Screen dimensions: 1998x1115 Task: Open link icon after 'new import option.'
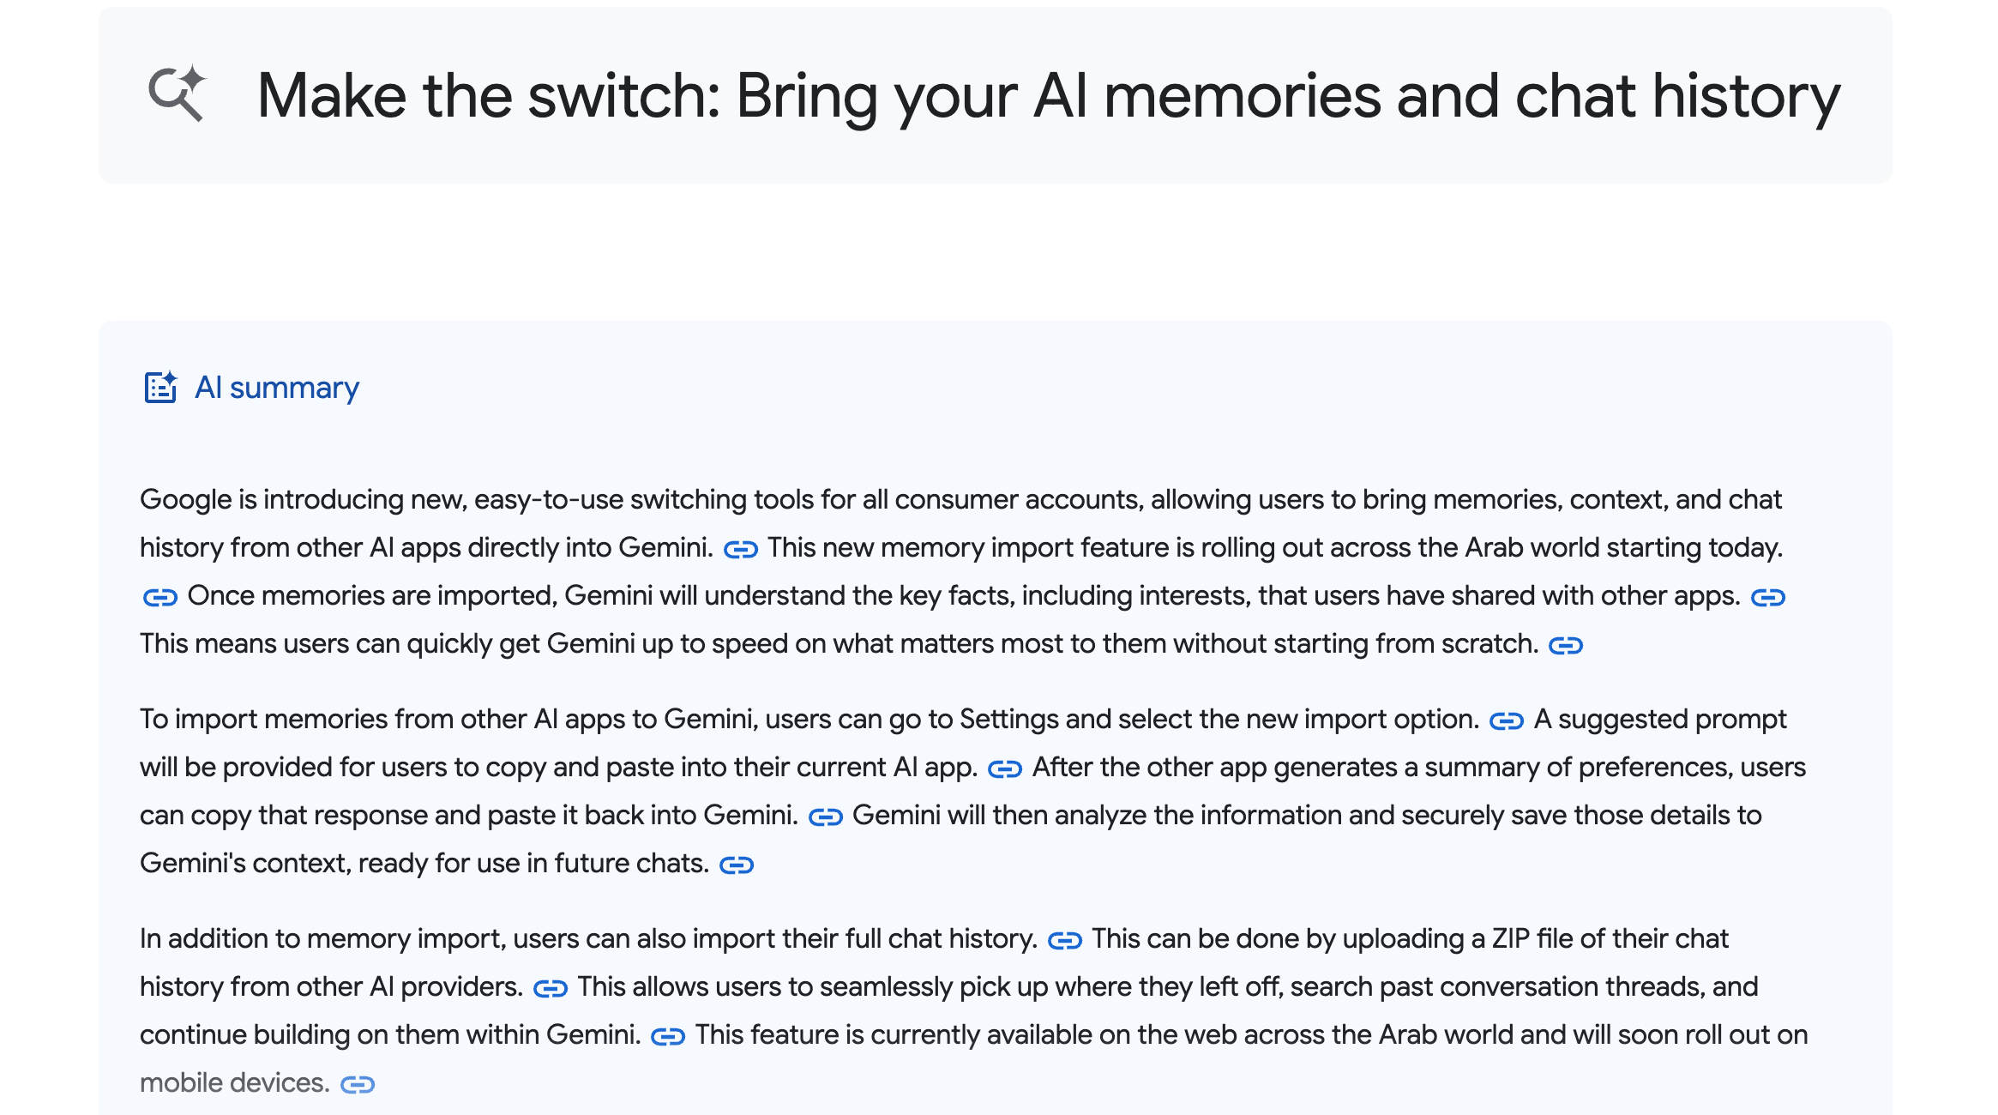coord(1507,720)
